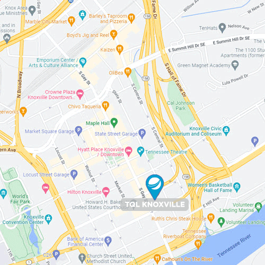The image size is (265, 265).
Task: Click Boyd's Jig and Reel bar icon
Action: 113,34
